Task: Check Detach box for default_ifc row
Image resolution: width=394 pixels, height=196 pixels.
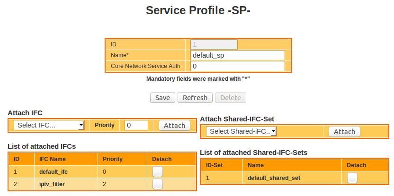Action: 158,172
